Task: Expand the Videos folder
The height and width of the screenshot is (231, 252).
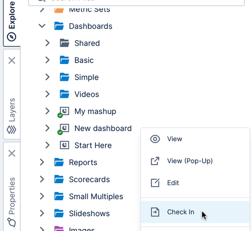Action: click(47, 94)
